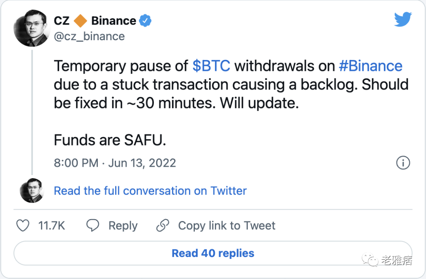
Task: Open the tweet info circle icon
Action: tap(403, 163)
